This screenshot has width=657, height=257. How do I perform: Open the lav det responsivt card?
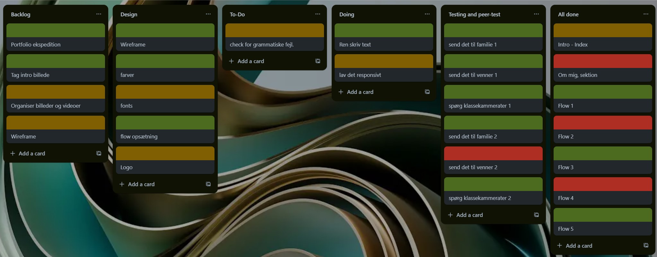(384, 75)
